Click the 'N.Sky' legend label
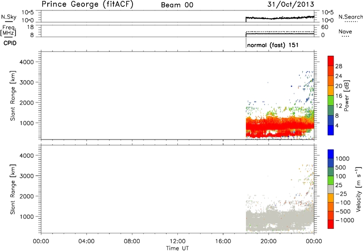 click(9, 17)
